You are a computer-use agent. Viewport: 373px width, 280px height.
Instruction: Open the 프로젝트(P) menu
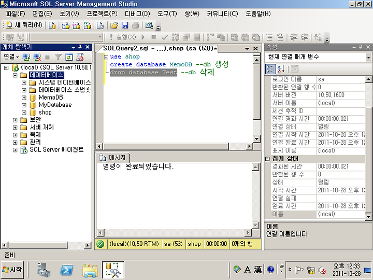(x=102, y=14)
